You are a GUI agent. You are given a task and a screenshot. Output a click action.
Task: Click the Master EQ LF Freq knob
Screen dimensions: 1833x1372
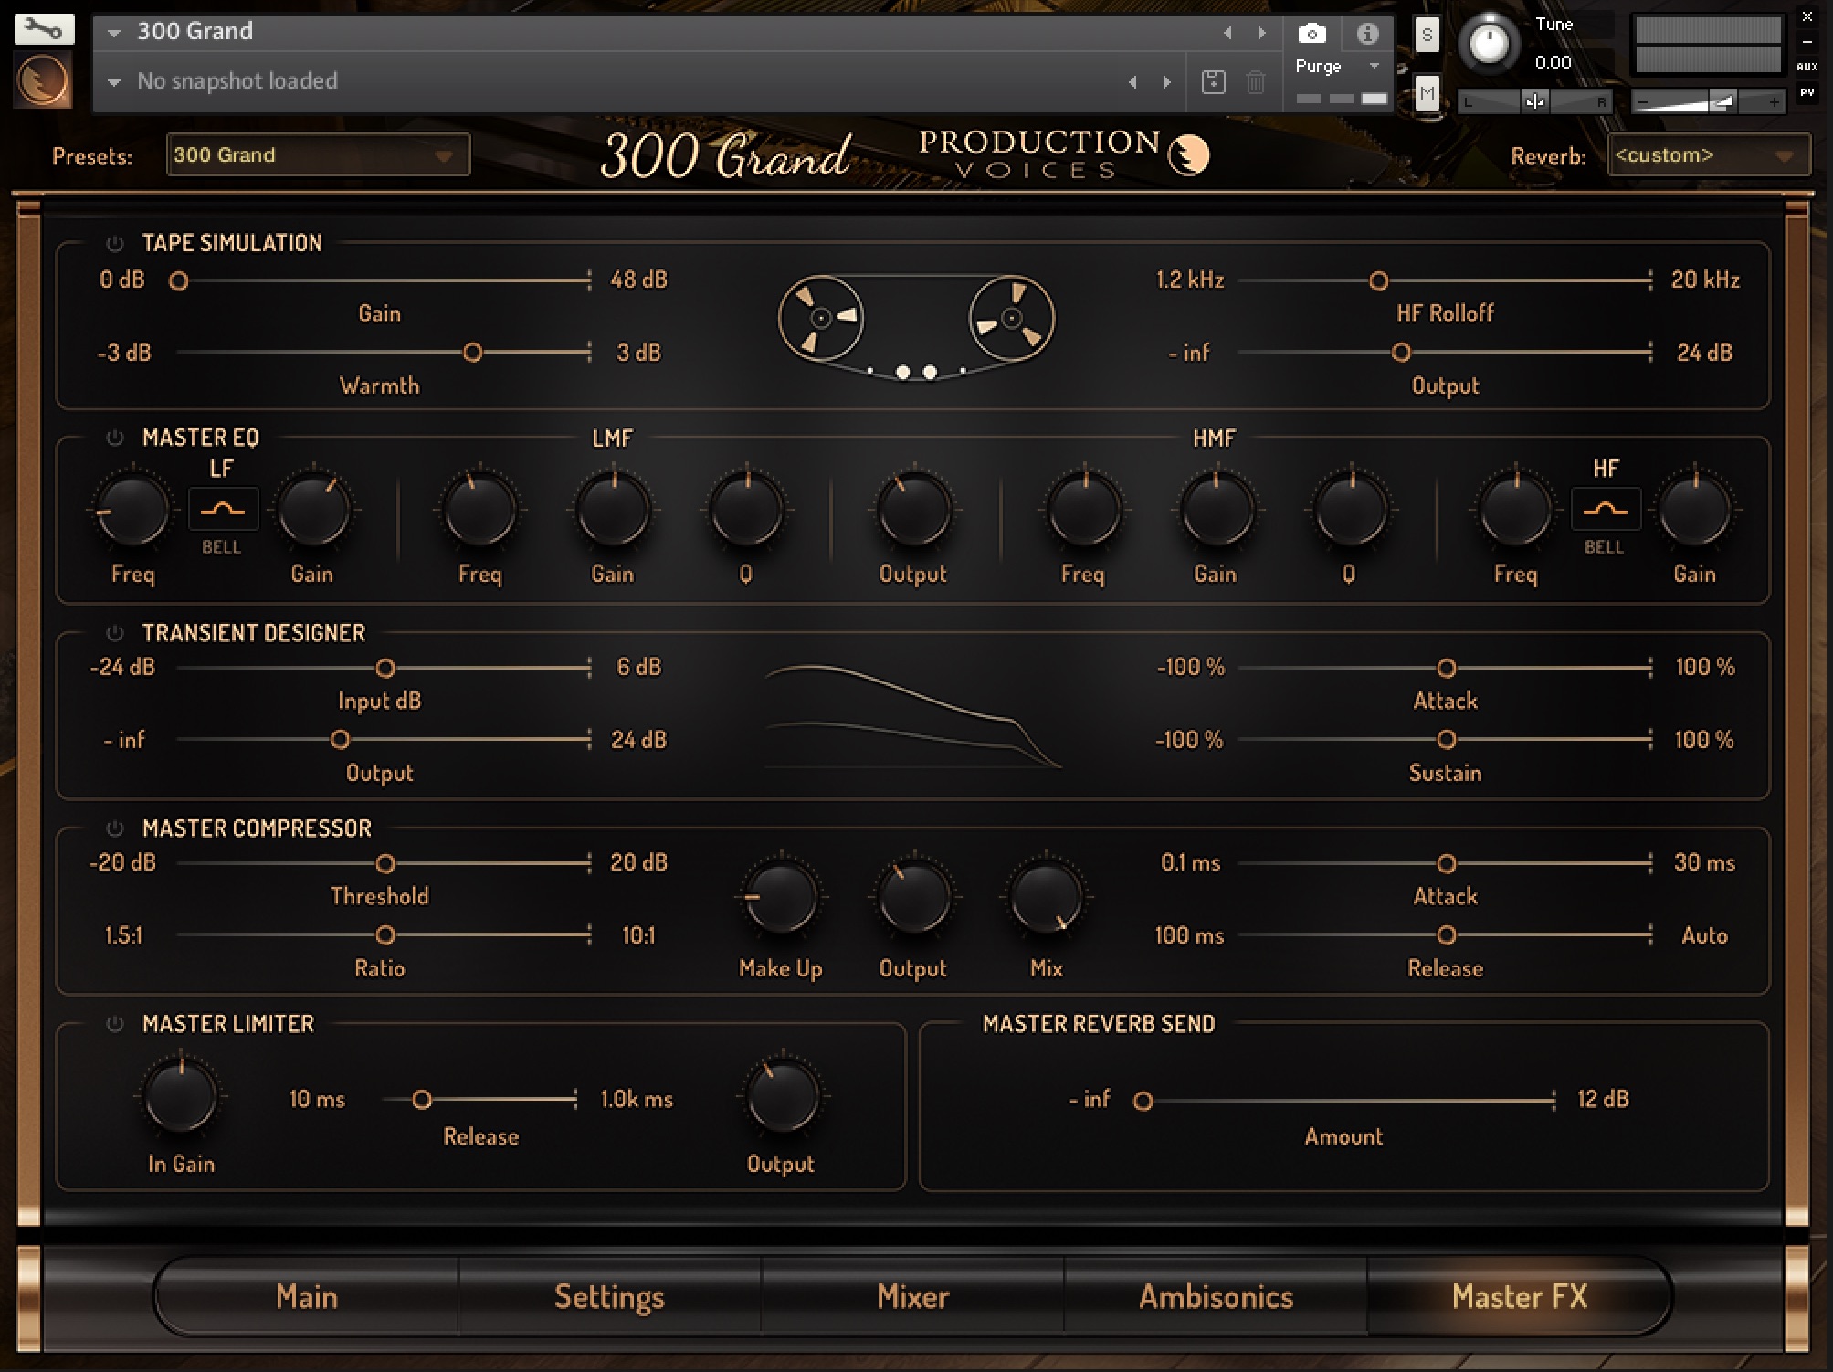tap(133, 509)
